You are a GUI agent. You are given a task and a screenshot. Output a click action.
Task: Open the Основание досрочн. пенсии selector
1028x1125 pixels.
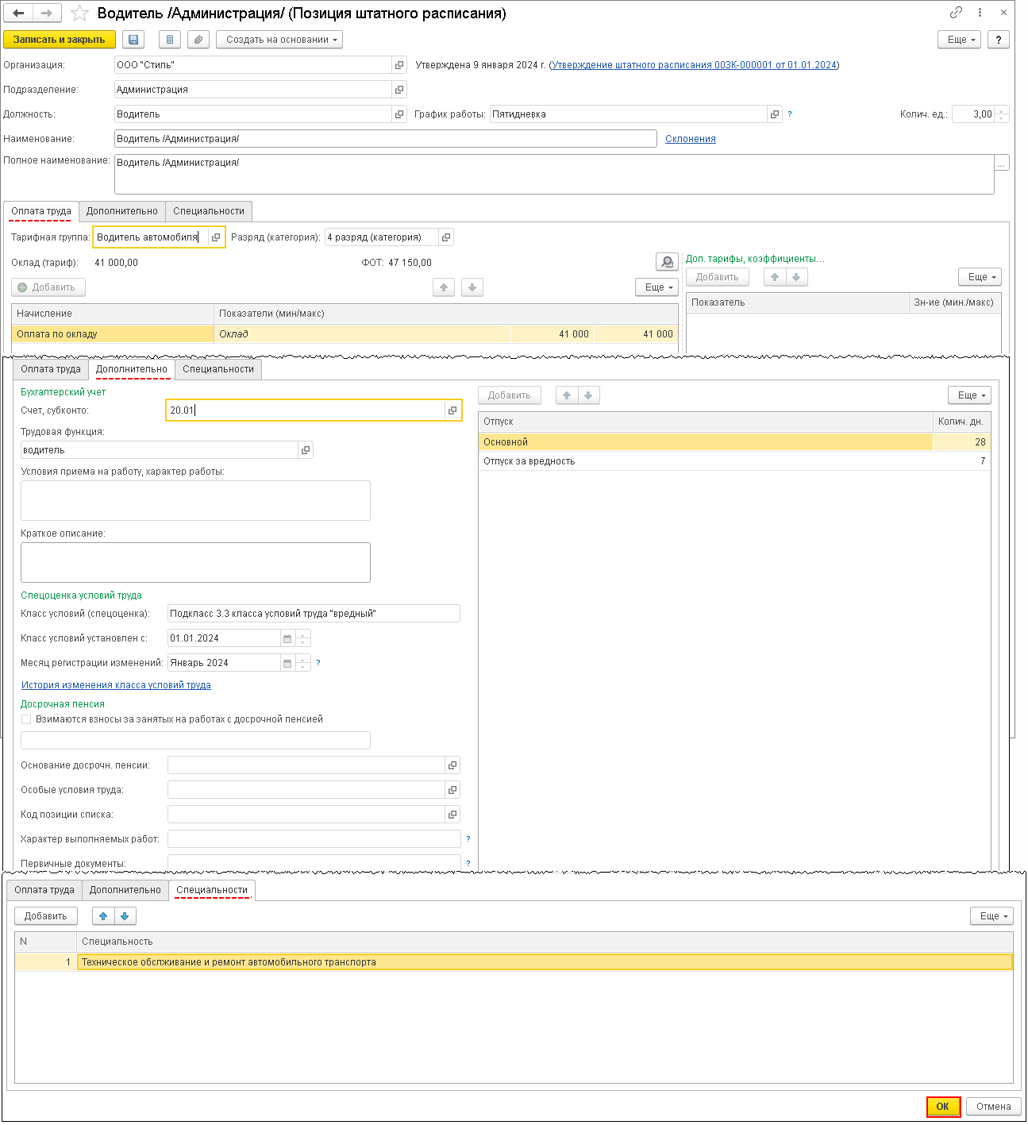click(452, 765)
